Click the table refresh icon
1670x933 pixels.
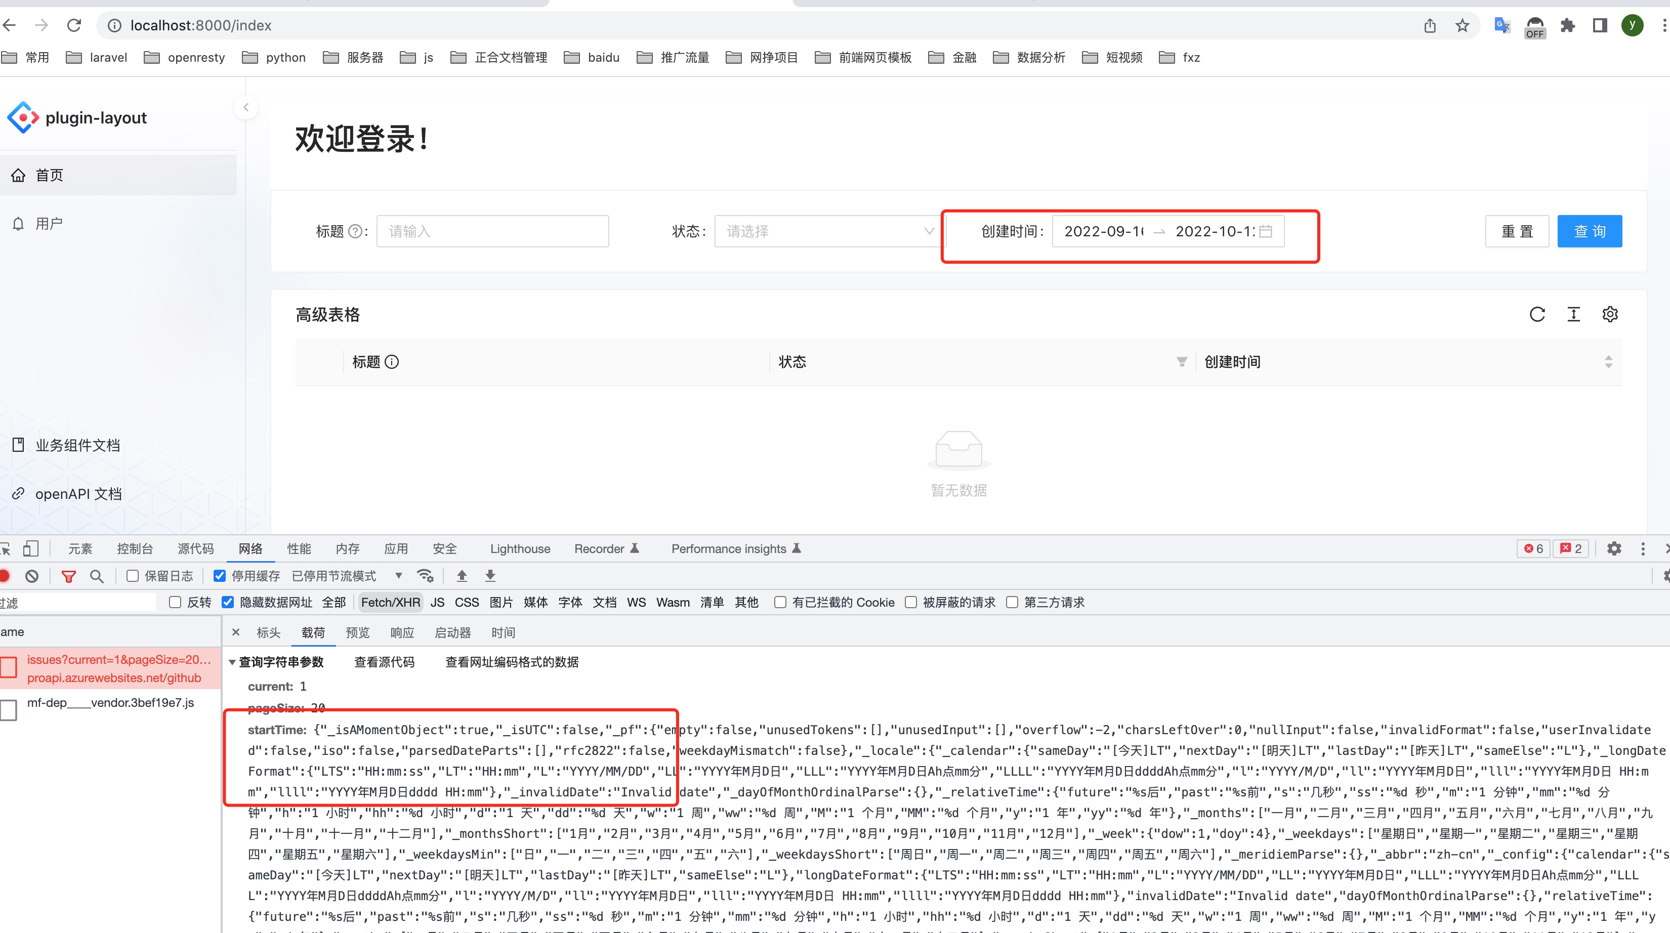(1537, 315)
